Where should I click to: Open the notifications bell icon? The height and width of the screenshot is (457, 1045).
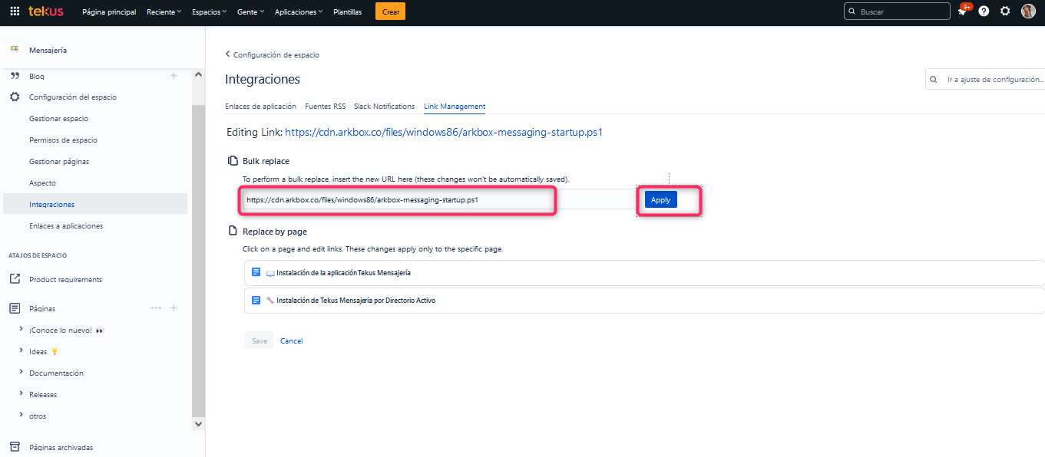962,12
